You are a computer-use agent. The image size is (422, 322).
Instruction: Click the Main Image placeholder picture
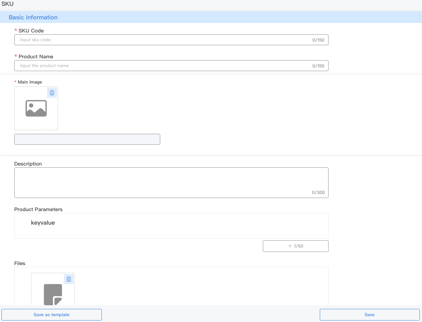[36, 108]
